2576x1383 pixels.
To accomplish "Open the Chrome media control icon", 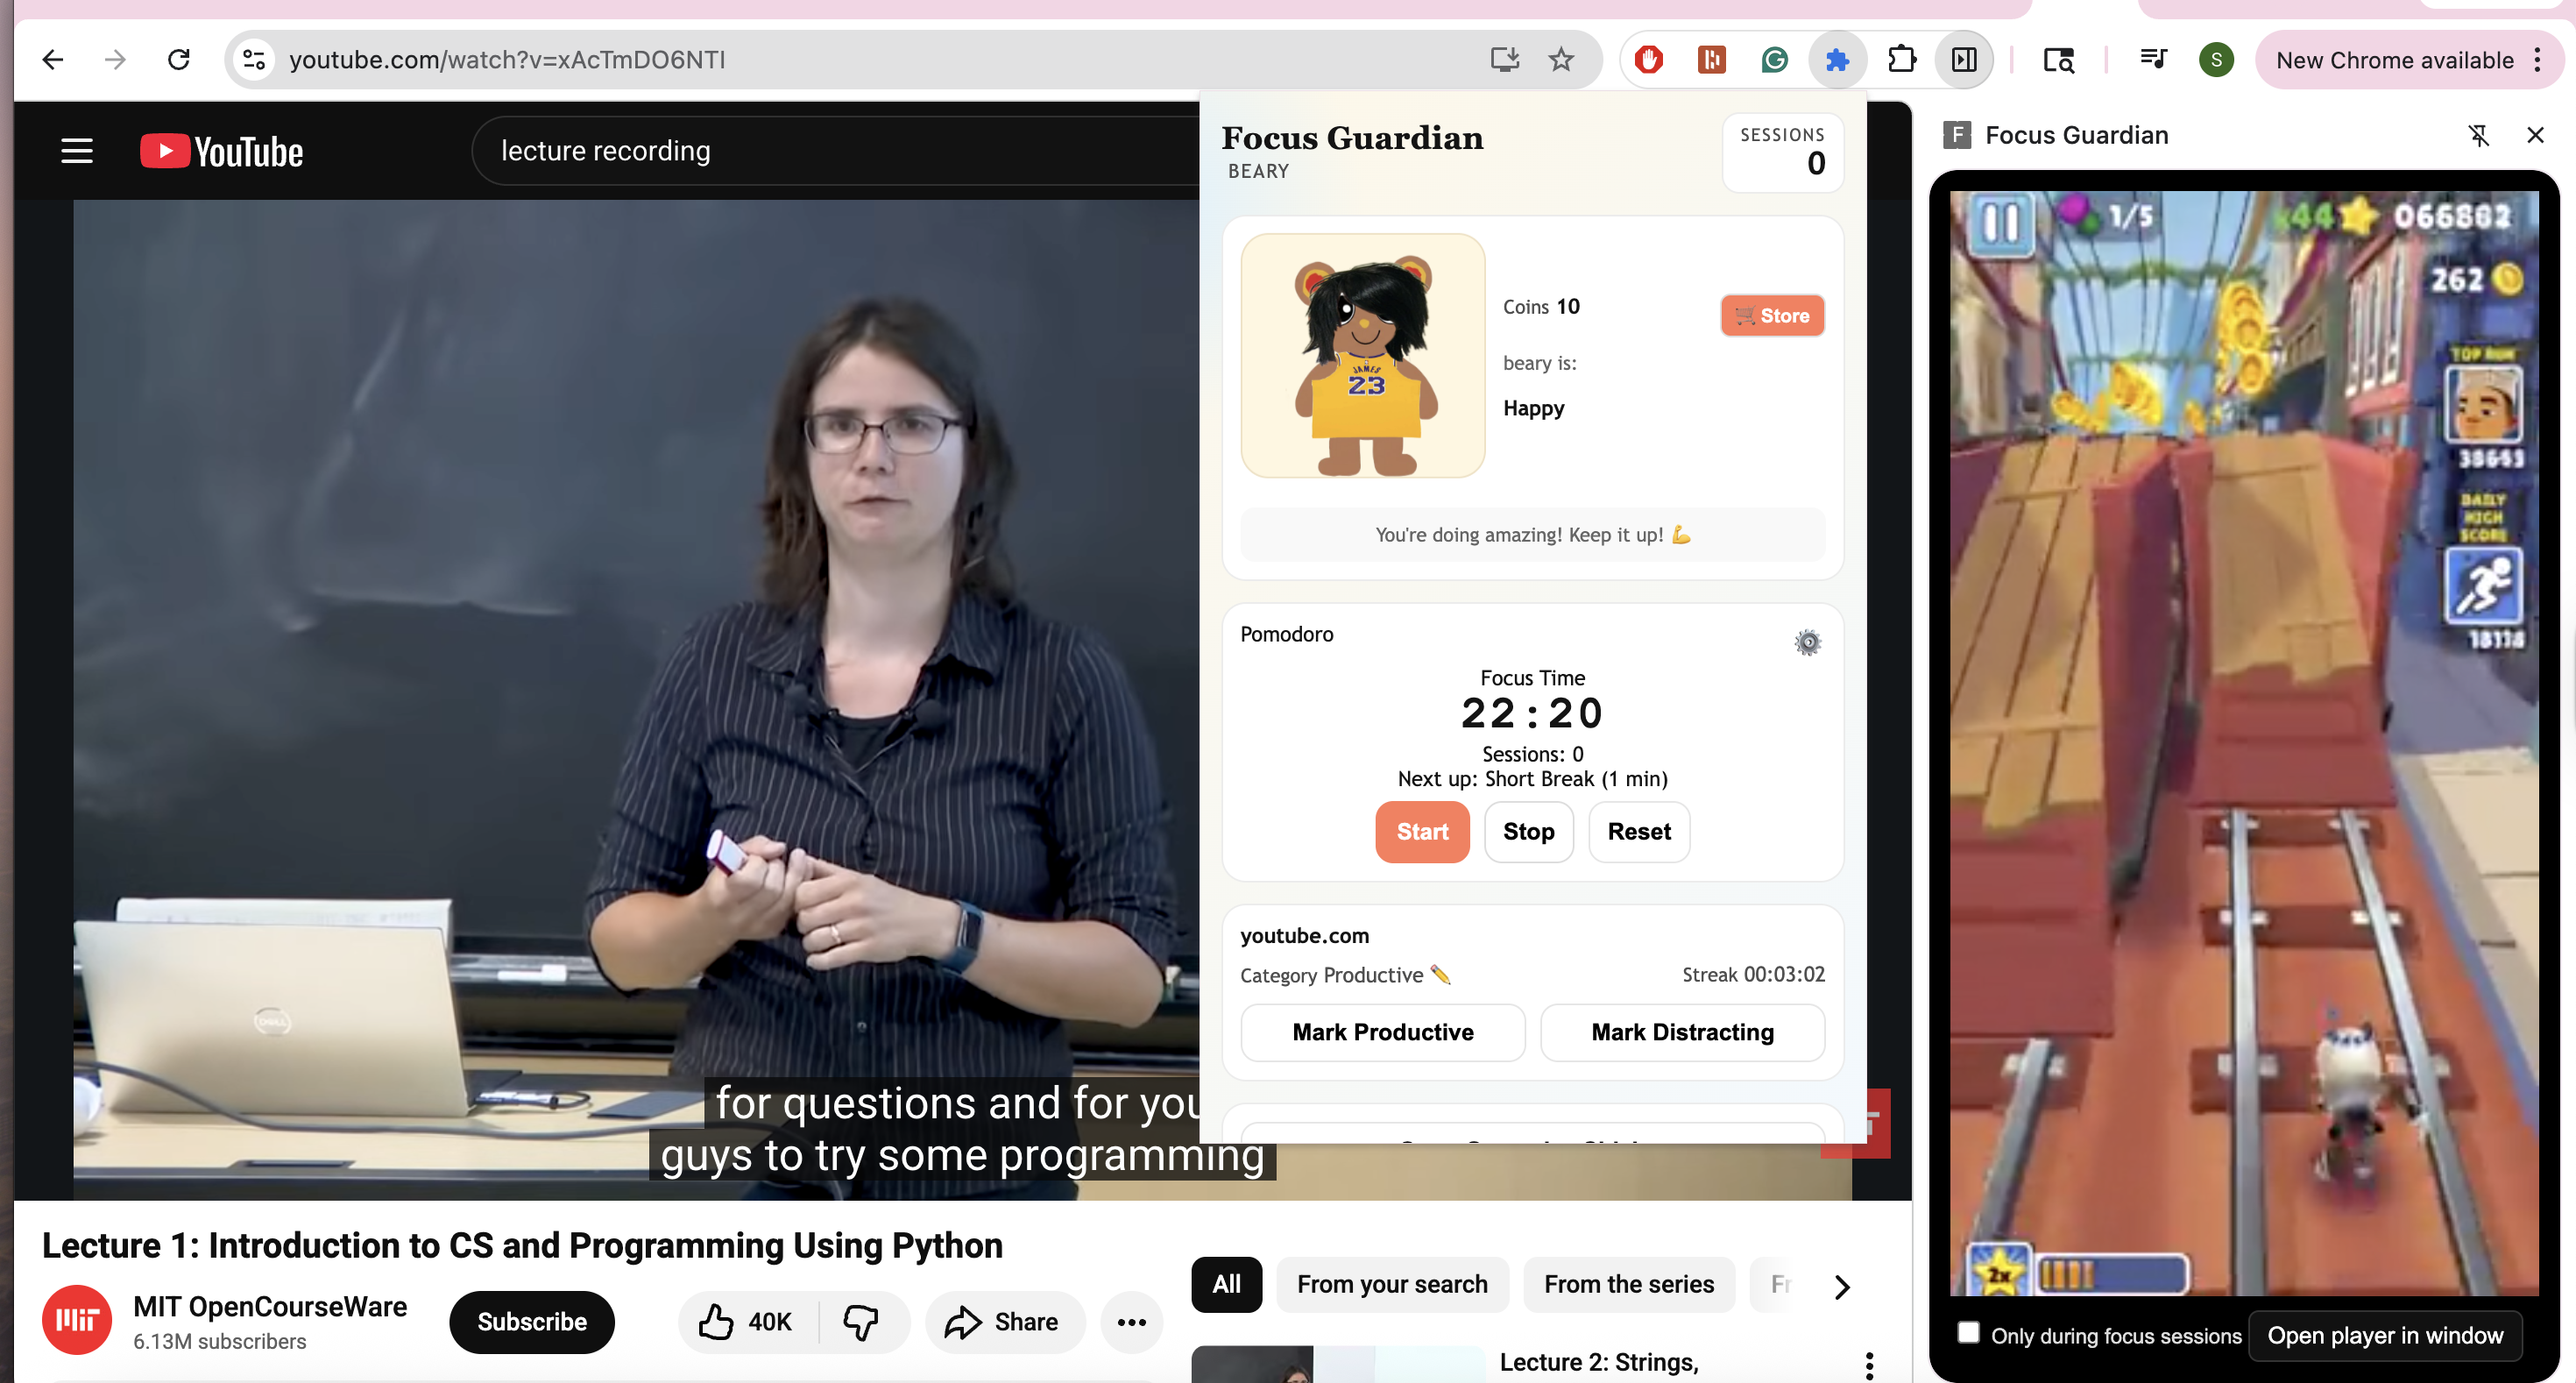I will 2153,60.
